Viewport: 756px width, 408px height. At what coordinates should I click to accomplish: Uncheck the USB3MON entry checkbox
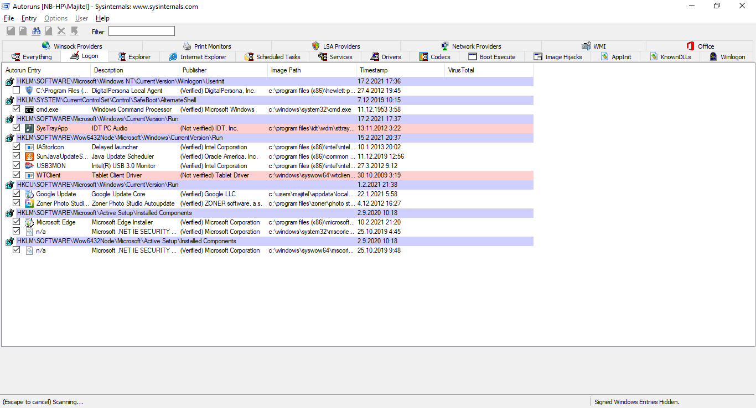[17, 165]
